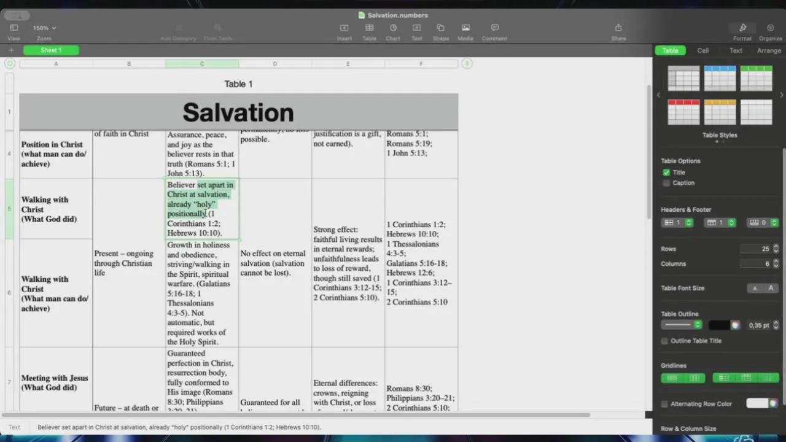Open the Insert toolbar icon

344,28
